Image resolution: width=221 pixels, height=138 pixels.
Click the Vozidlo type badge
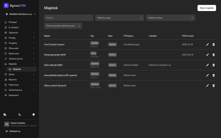(95, 43)
